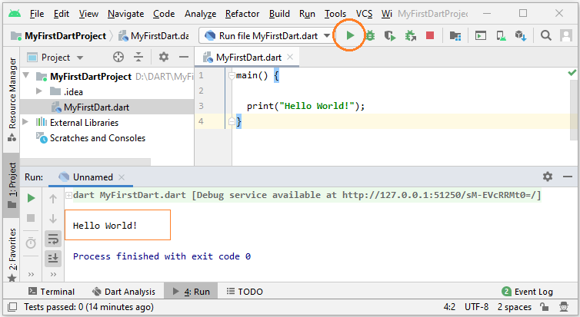Image resolution: width=580 pixels, height=317 pixels.
Task: Run with coverage icon in toolbar
Action: (x=390, y=36)
